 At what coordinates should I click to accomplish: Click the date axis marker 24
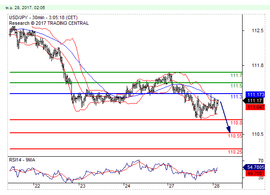click(128, 186)
